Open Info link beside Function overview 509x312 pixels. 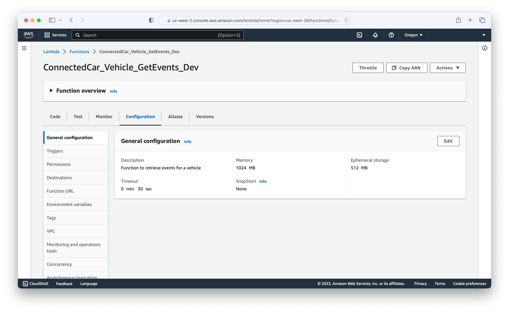tap(114, 91)
